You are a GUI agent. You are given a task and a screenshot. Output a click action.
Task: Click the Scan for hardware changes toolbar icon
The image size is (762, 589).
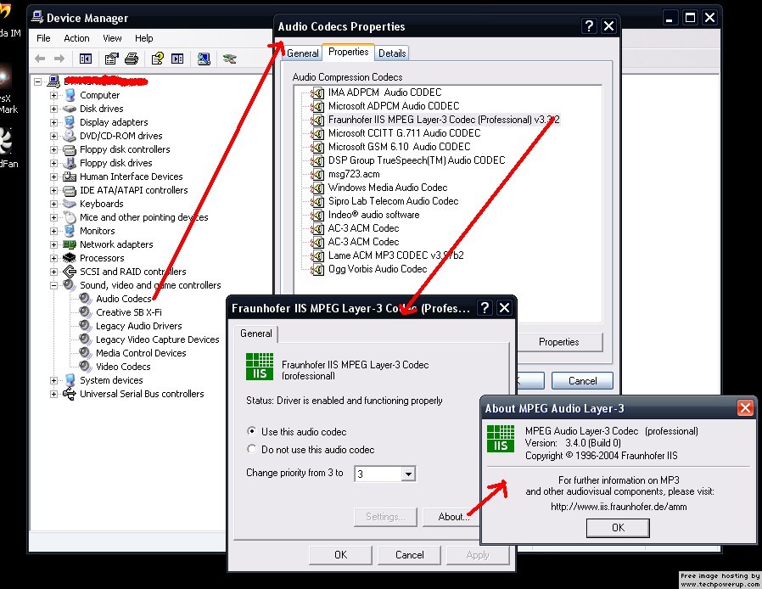pyautogui.click(x=204, y=59)
